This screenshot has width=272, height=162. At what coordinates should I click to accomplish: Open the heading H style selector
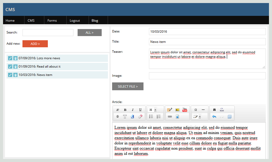pyautogui.click(x=151, y=110)
